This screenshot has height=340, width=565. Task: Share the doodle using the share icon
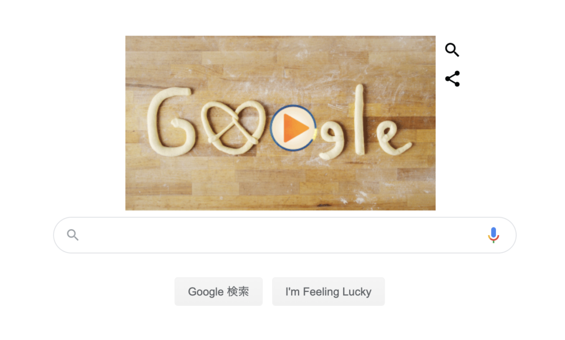[x=452, y=78]
